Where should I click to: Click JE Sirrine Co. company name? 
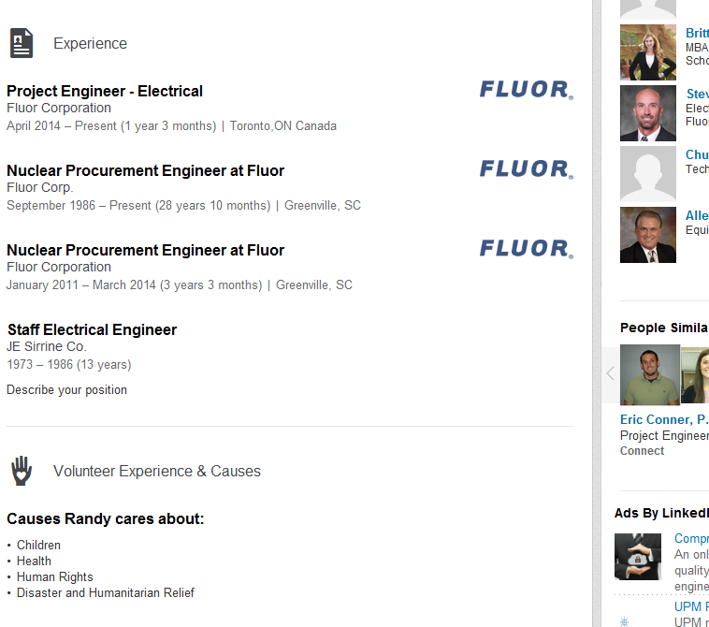(x=46, y=346)
